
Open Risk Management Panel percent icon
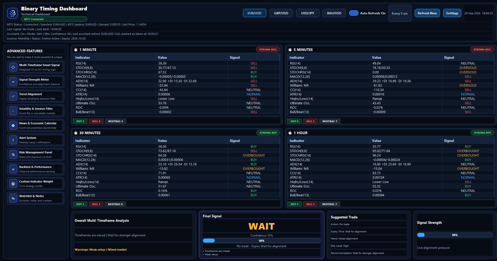(13, 154)
